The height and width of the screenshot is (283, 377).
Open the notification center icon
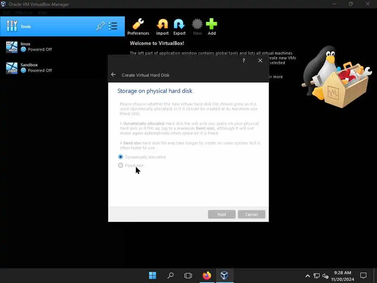tap(363, 275)
